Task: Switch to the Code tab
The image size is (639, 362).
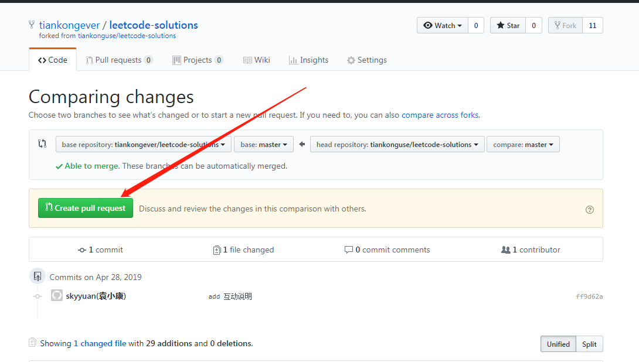Action: (53, 60)
